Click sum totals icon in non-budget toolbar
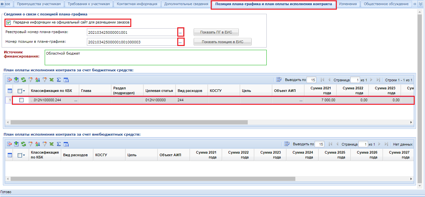 (x=59, y=144)
